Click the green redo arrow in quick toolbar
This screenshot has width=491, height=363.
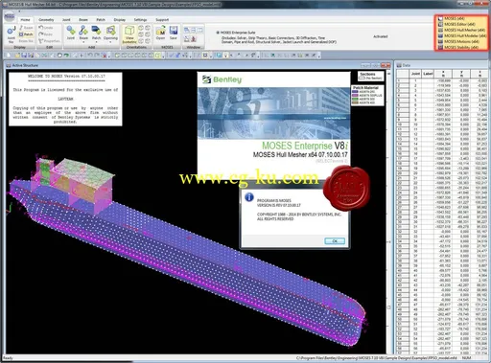pos(66,56)
